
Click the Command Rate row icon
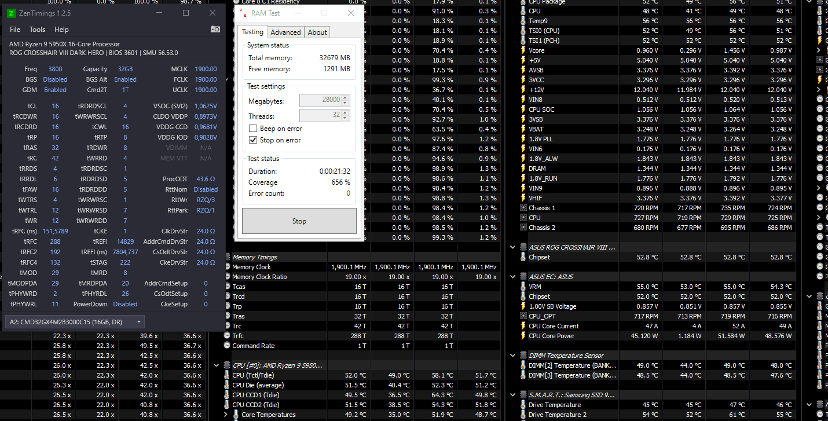pos(227,346)
